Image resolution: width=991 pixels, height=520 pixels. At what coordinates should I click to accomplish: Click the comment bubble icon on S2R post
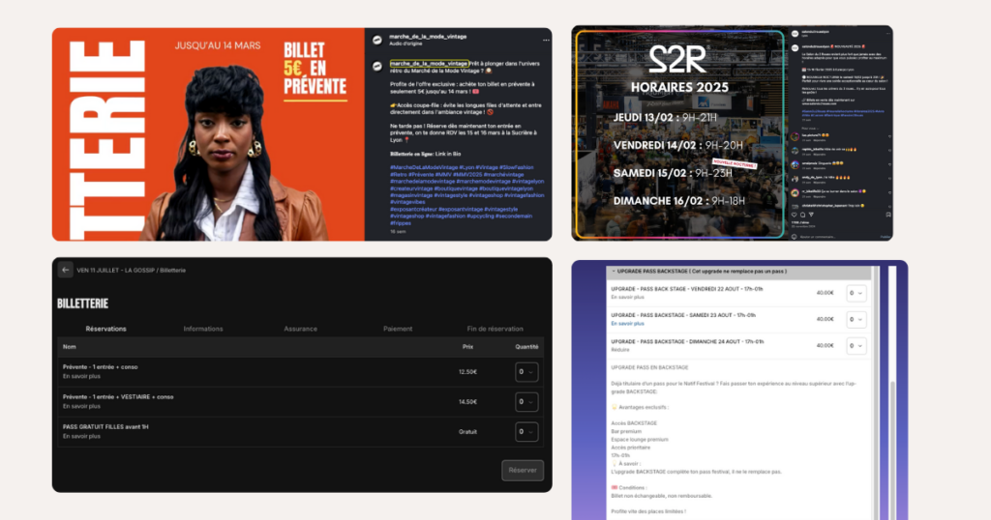tap(802, 215)
